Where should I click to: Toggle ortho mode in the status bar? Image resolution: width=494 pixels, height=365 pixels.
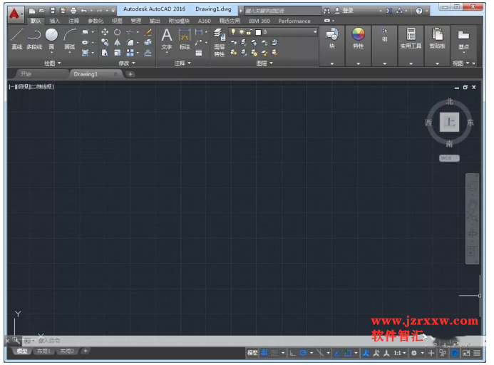[x=293, y=353]
